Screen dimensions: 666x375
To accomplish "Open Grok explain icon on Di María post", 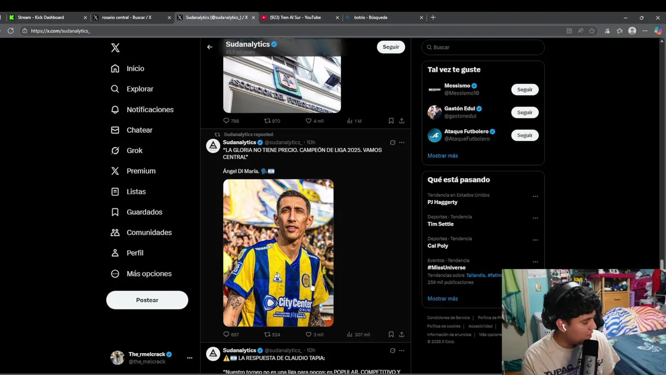I will point(392,142).
